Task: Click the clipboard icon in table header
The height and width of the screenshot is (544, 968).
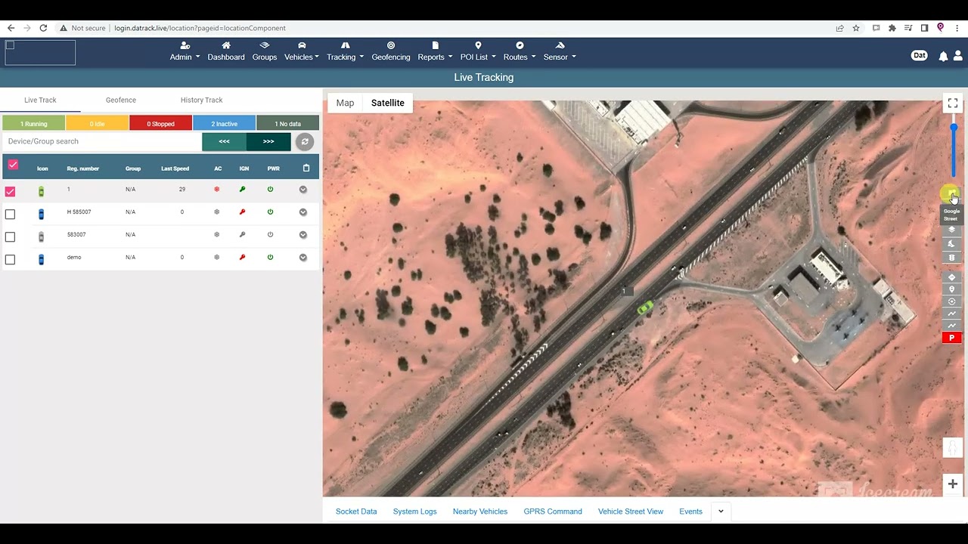Action: click(306, 168)
